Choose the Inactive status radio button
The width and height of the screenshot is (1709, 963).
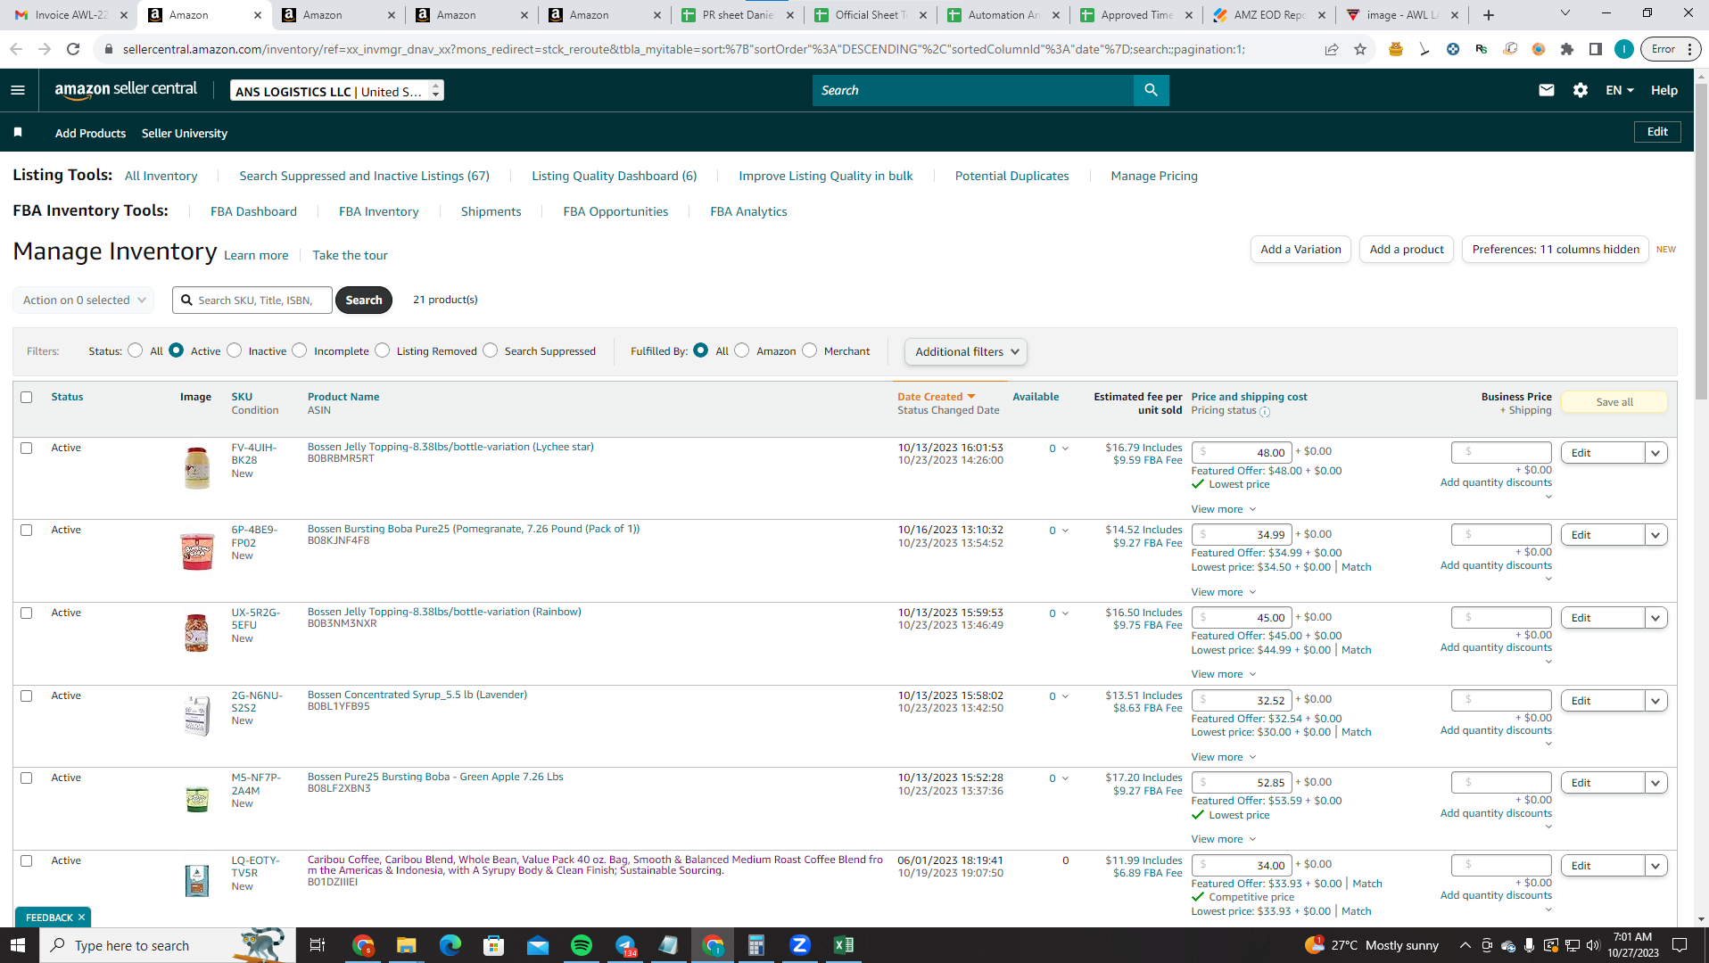coord(235,350)
